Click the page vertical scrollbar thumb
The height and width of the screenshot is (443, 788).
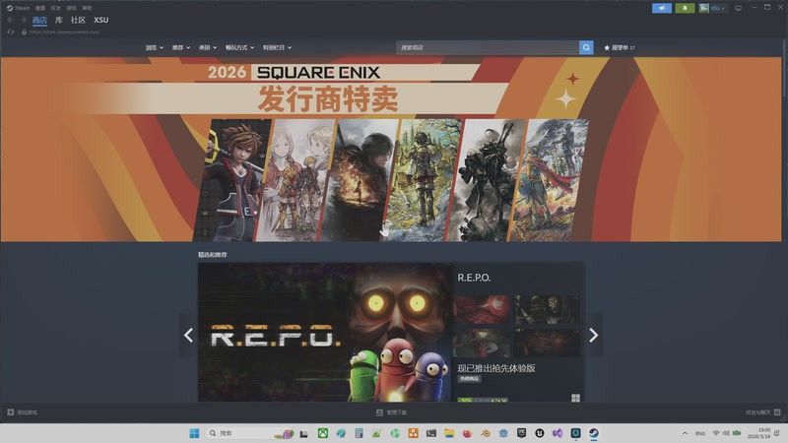784,68
